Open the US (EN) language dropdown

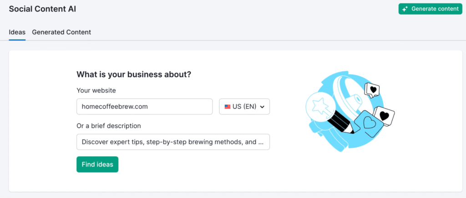tap(244, 107)
